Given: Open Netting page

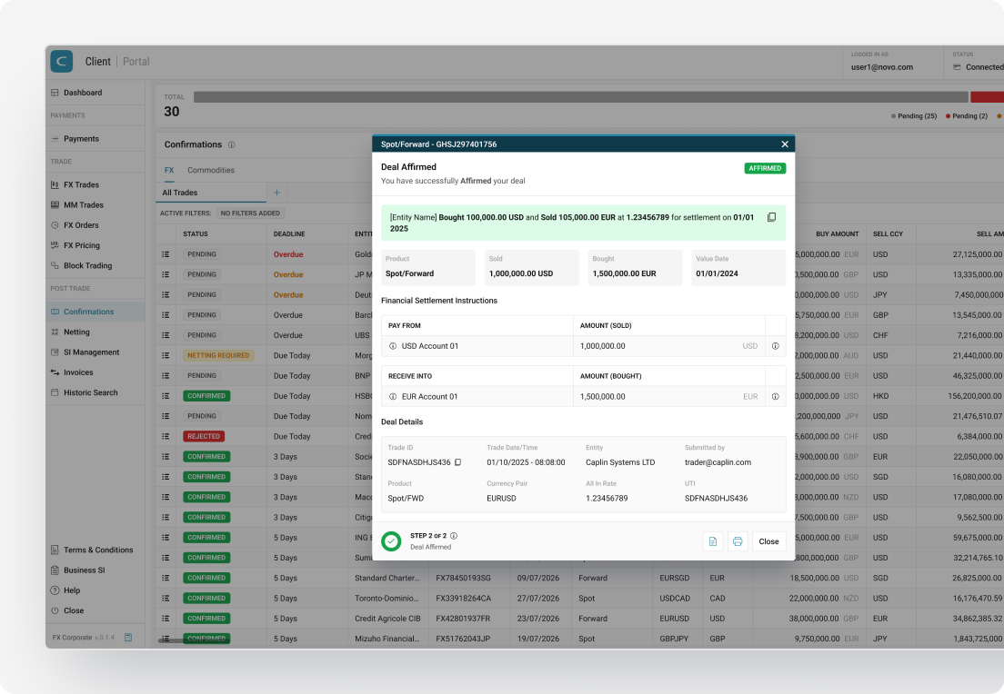Looking at the screenshot, I should [x=95, y=332].
